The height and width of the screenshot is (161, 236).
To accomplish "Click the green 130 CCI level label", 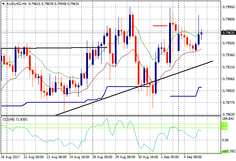I will tap(224, 124).
